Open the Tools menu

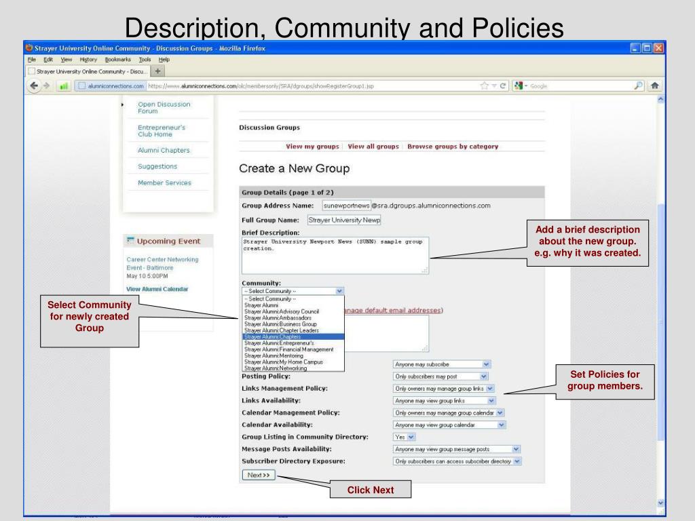pos(145,60)
